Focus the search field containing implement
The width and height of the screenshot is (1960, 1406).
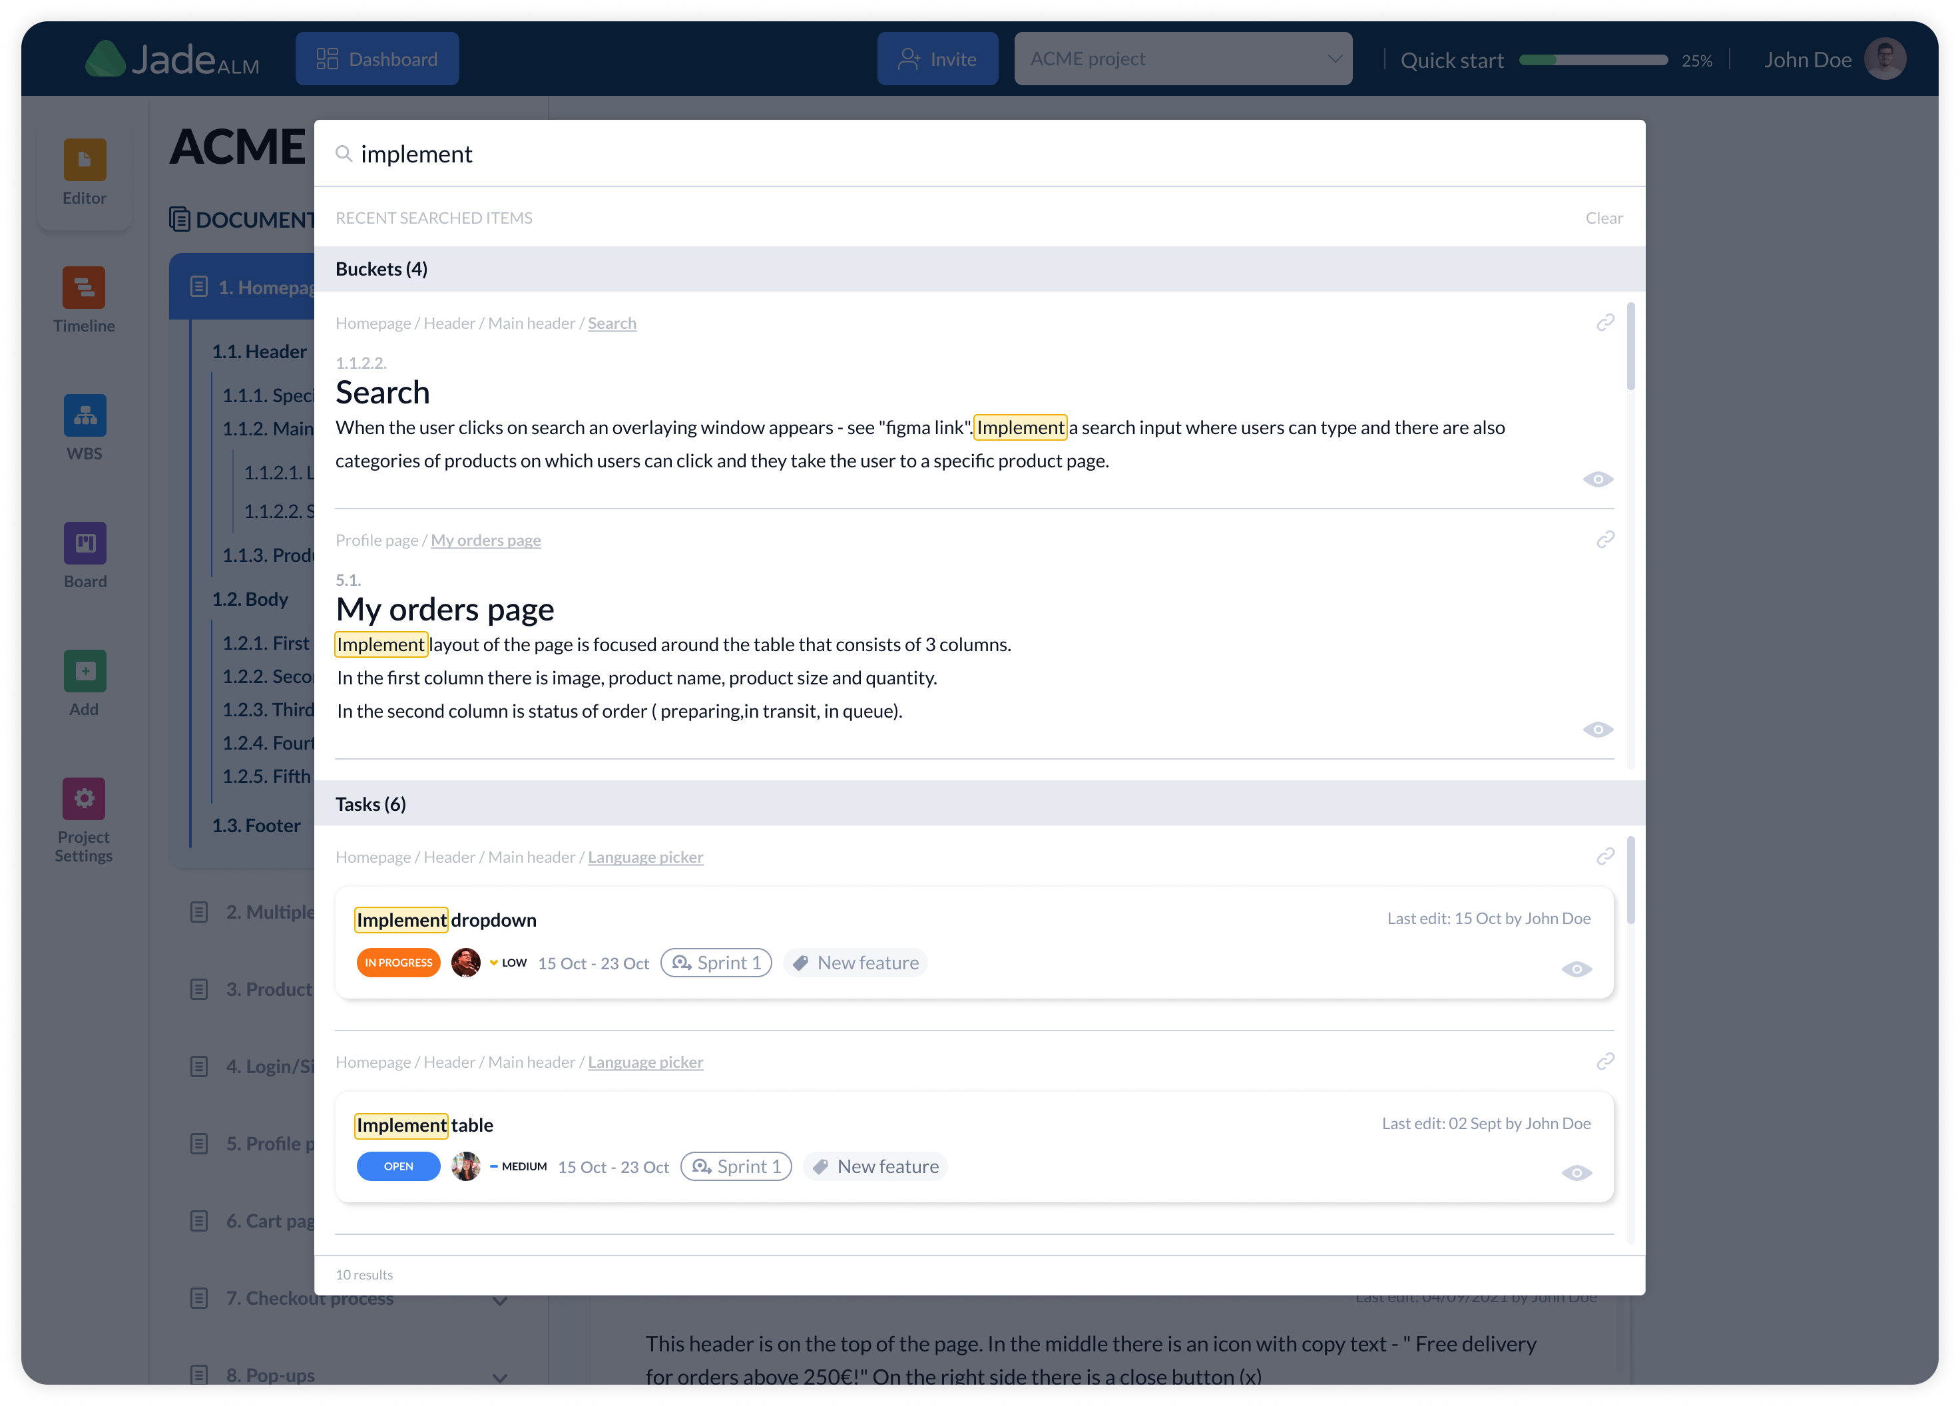[979, 154]
